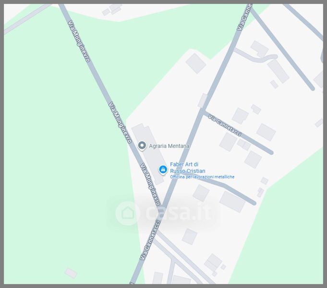Select the large square building north of Agraria Mentana
The image size is (327, 288).
[196, 63]
